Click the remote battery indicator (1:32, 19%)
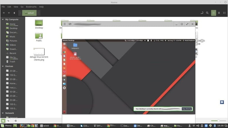The width and height of the screenshot is (228, 128). (x=159, y=41)
